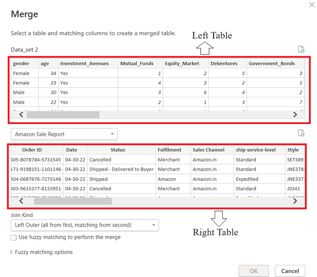Click refresh preview icon beside Data_set 2
This screenshot has width=317, height=277.
[x=301, y=49]
